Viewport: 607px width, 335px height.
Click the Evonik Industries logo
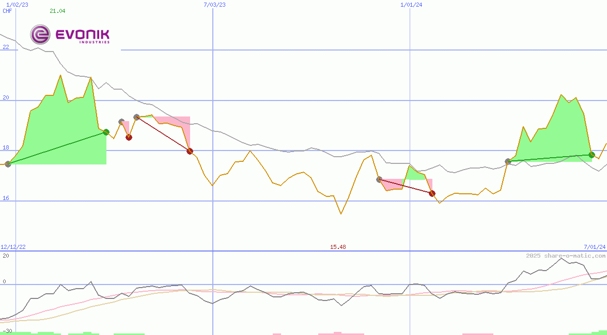(x=70, y=35)
